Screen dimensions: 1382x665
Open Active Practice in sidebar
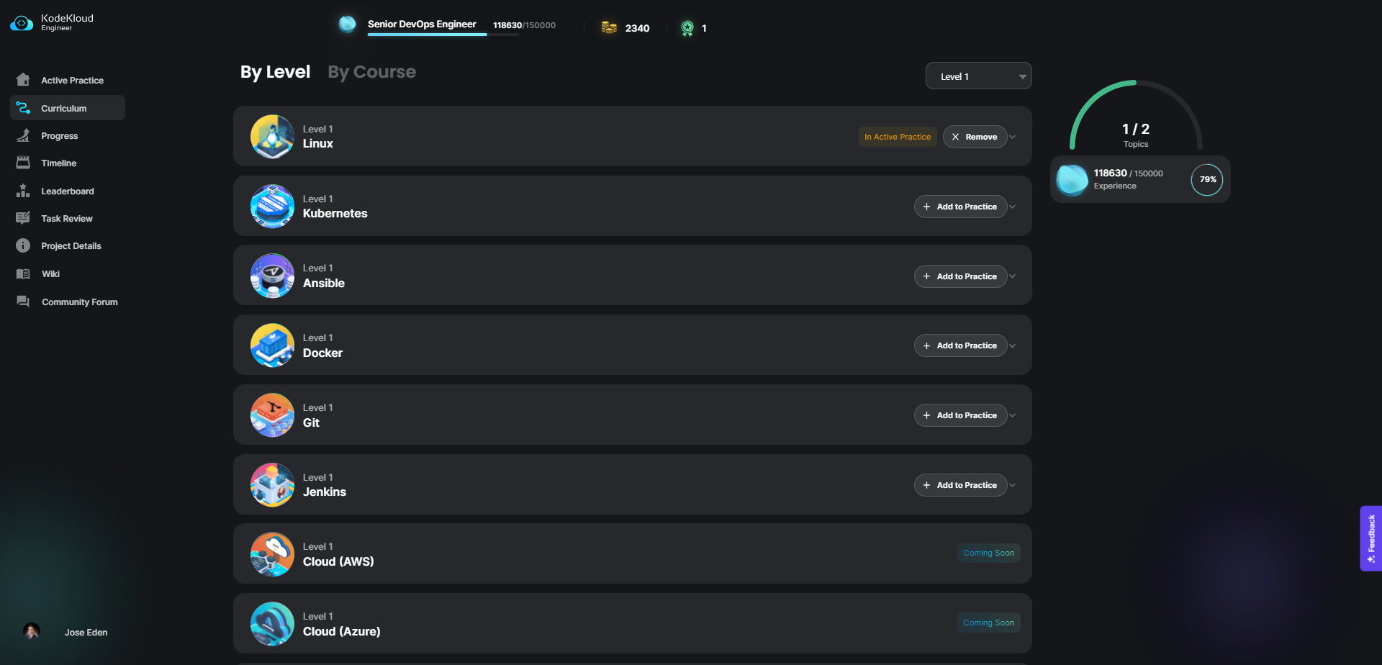pyautogui.click(x=68, y=80)
